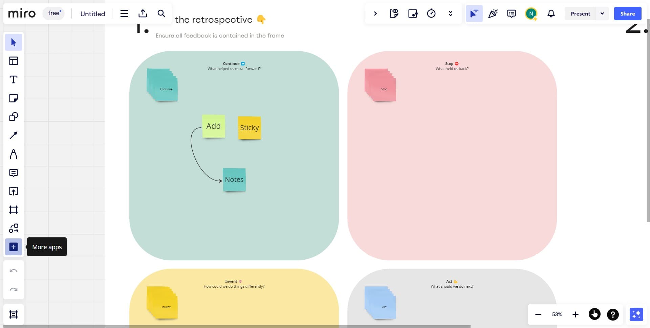
Task: Expand the collapsed toolbar chevron
Action: pos(375,14)
